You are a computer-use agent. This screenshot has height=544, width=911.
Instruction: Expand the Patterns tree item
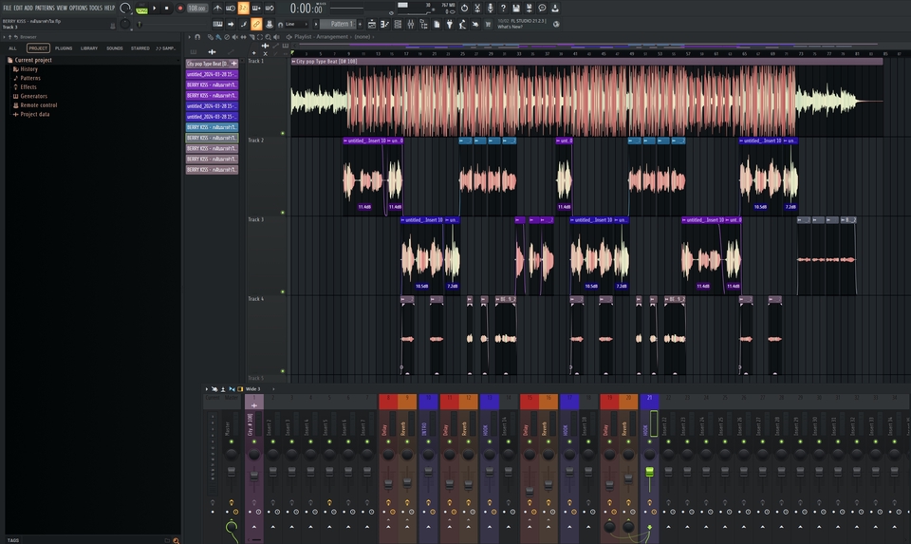30,78
